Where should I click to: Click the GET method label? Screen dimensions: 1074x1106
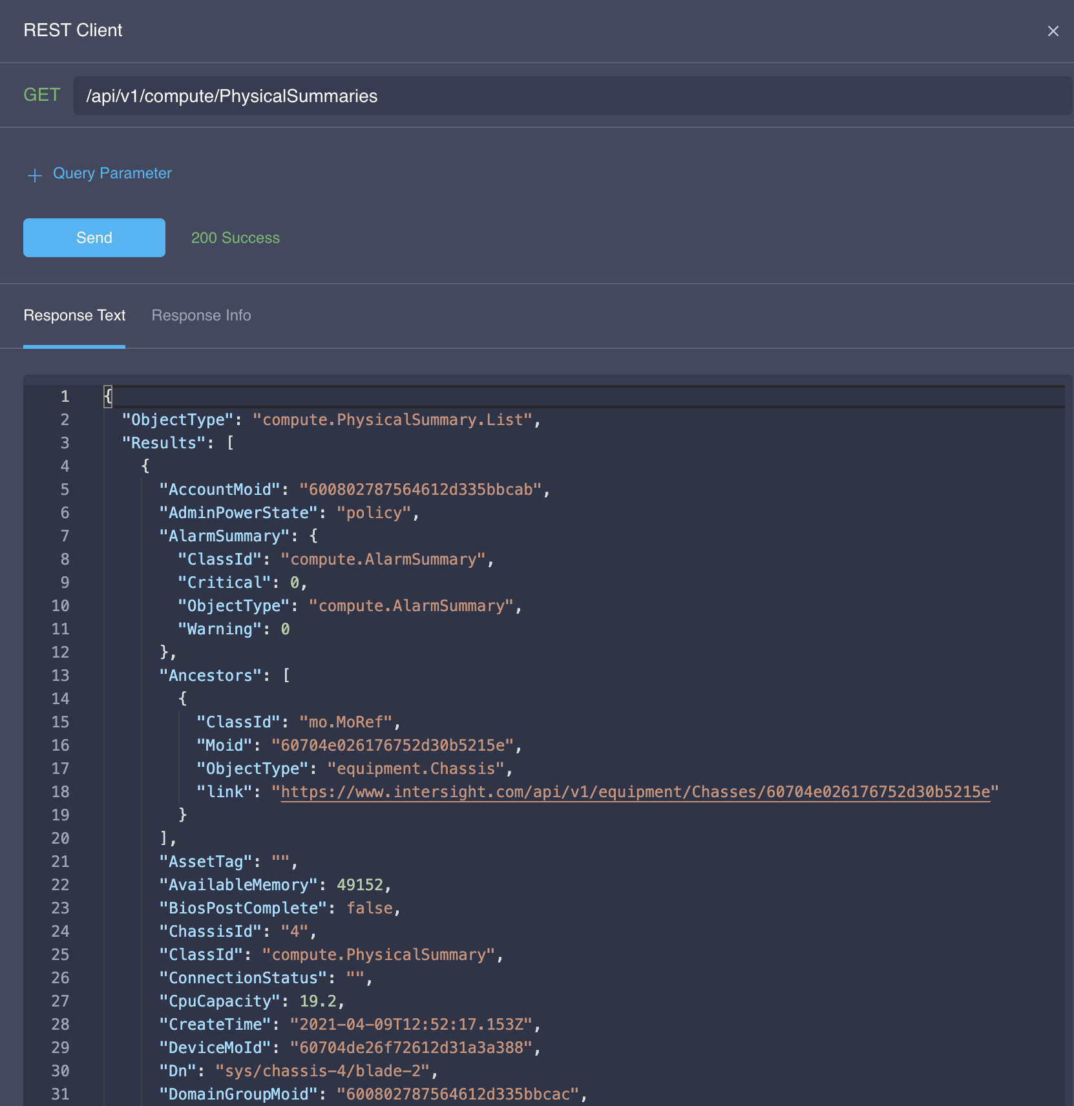coord(42,95)
